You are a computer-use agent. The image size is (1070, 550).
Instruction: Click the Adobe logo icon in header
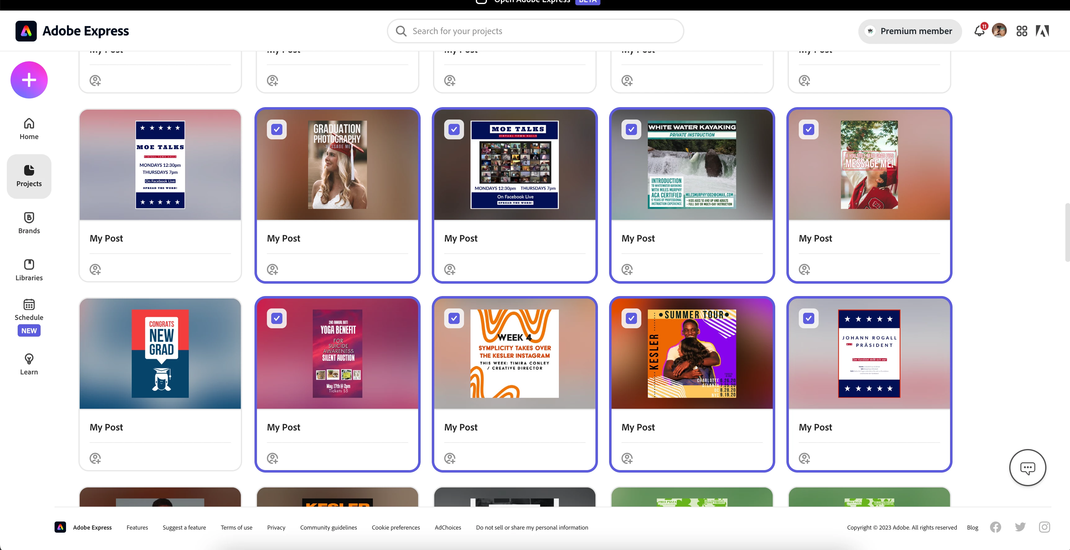click(1042, 31)
